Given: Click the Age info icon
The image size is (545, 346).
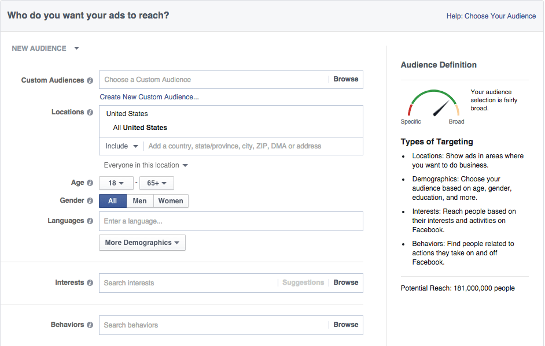Looking at the screenshot, I should point(90,183).
